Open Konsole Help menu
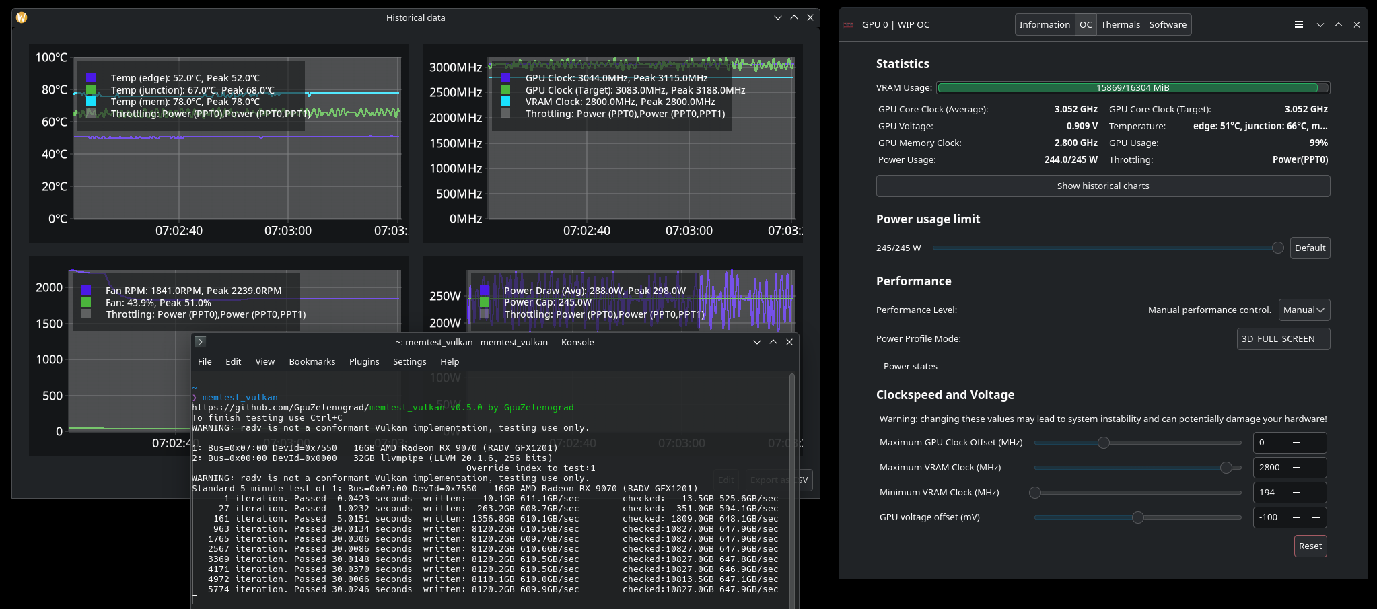Screen dimensions: 1377x609 450,361
